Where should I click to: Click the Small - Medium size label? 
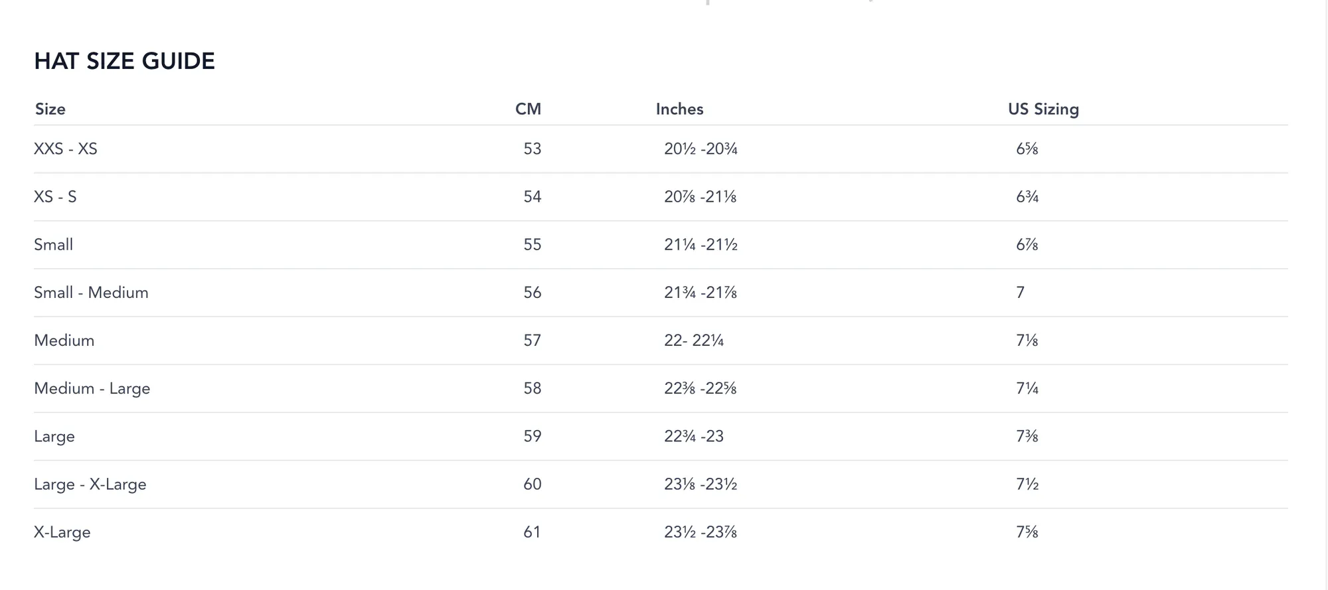[91, 292]
